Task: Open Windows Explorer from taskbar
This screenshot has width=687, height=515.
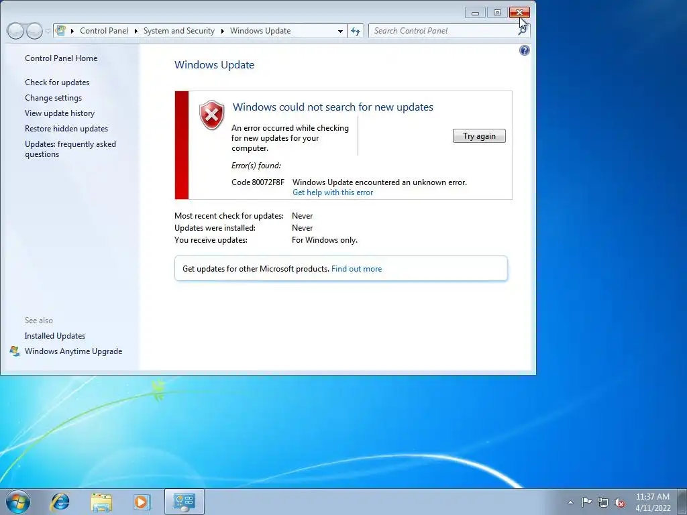Action: (x=101, y=502)
